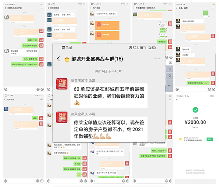Open emoji panel in 友岸设计 chat
The height and width of the screenshot is (187, 219).
click(x=38, y=181)
